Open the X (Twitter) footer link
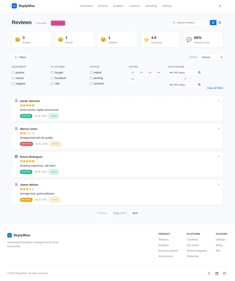The height and width of the screenshot is (281, 235). point(209,274)
